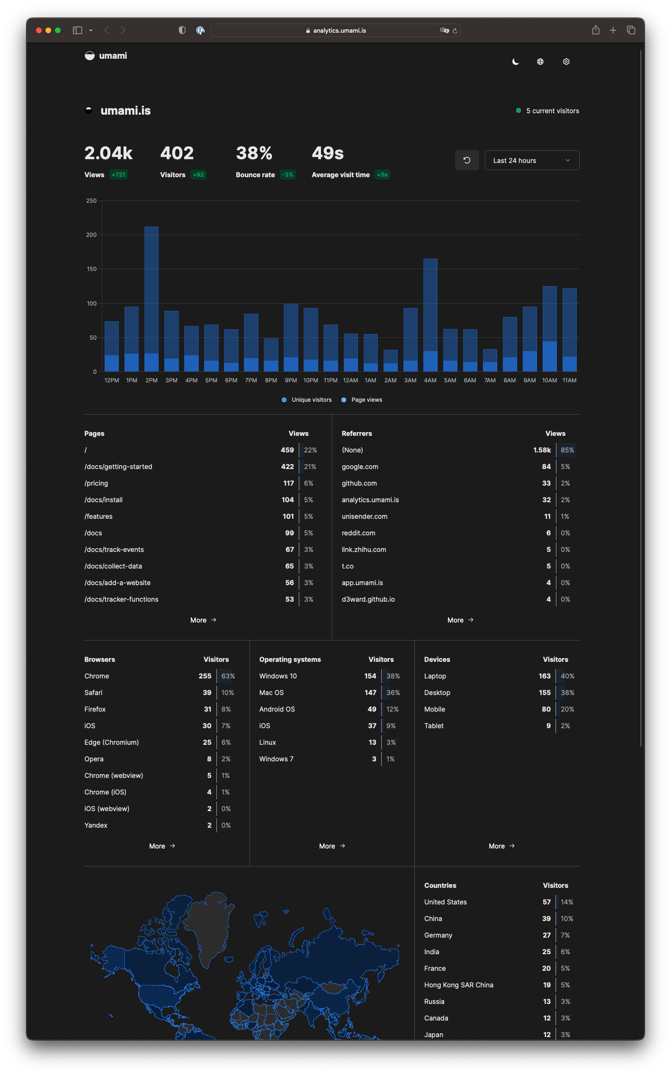The image size is (671, 1075).
Task: Open the settings gear icon
Action: [x=566, y=62]
